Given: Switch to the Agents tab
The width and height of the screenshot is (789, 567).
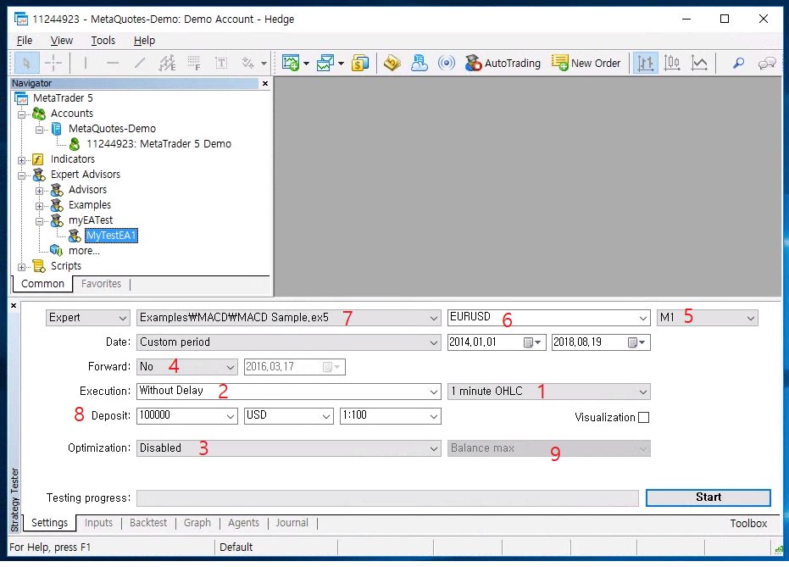Looking at the screenshot, I should point(243,523).
